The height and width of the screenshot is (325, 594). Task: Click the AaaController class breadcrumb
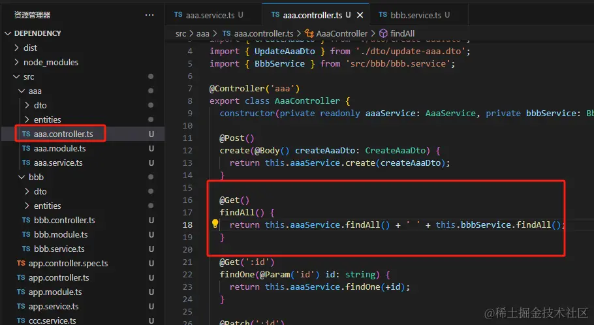click(x=341, y=34)
